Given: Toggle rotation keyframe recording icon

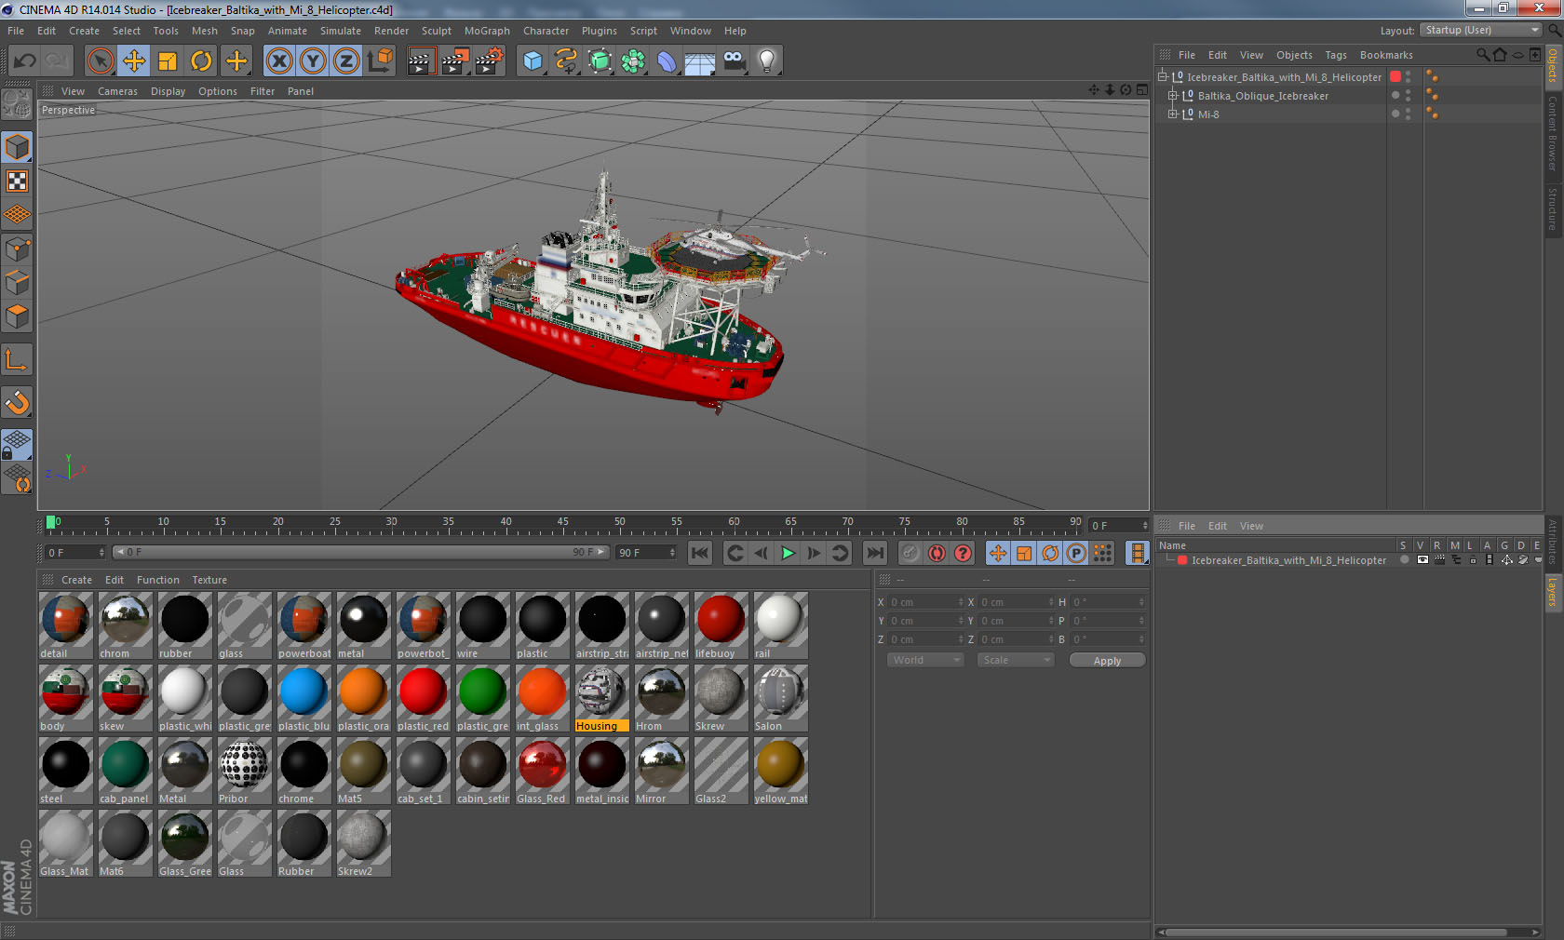Looking at the screenshot, I should coord(1050,553).
